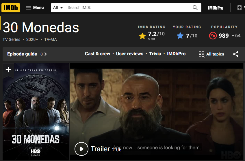This screenshot has width=245, height=161.
Task: Open the Trivia page
Action: coord(155,54)
